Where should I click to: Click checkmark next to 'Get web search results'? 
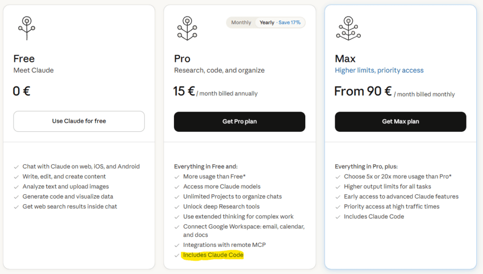click(16, 207)
